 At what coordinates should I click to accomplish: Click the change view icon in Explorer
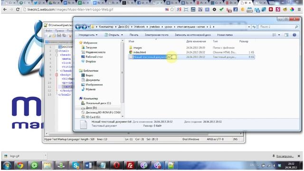274,35
